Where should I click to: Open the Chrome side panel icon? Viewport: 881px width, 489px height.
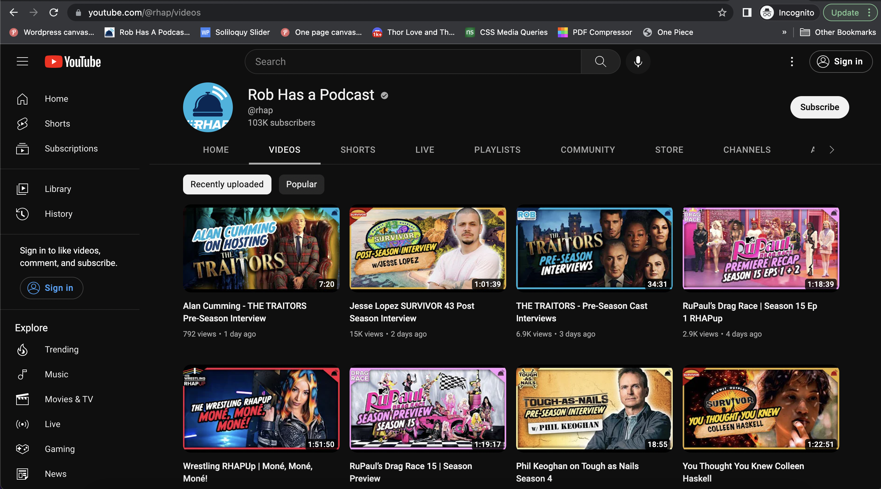747,13
